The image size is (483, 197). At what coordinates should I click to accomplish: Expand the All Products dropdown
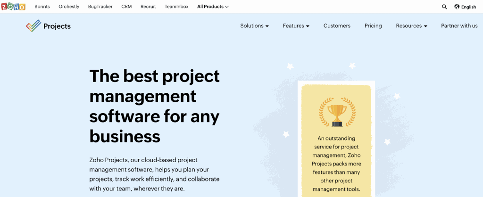coord(213,7)
